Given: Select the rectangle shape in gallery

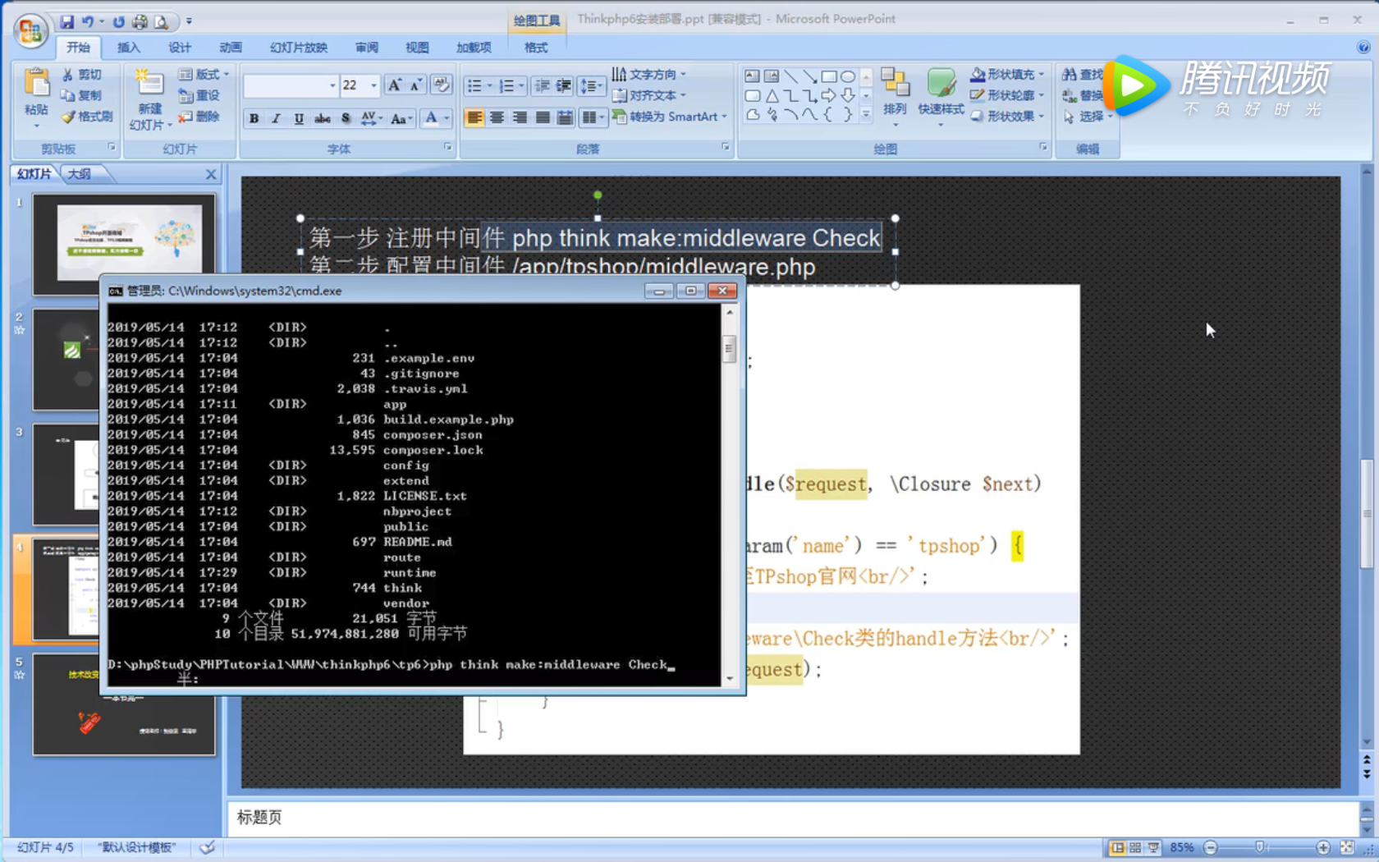Looking at the screenshot, I should 829,76.
